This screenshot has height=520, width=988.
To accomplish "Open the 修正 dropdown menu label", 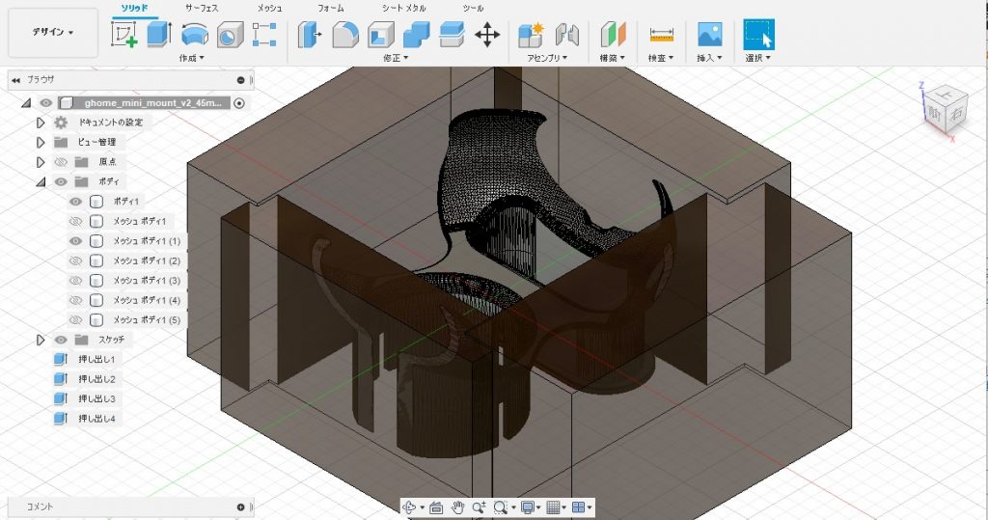I will pyautogui.click(x=392, y=58).
